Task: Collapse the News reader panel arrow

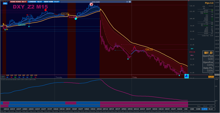Action: coord(127,2)
